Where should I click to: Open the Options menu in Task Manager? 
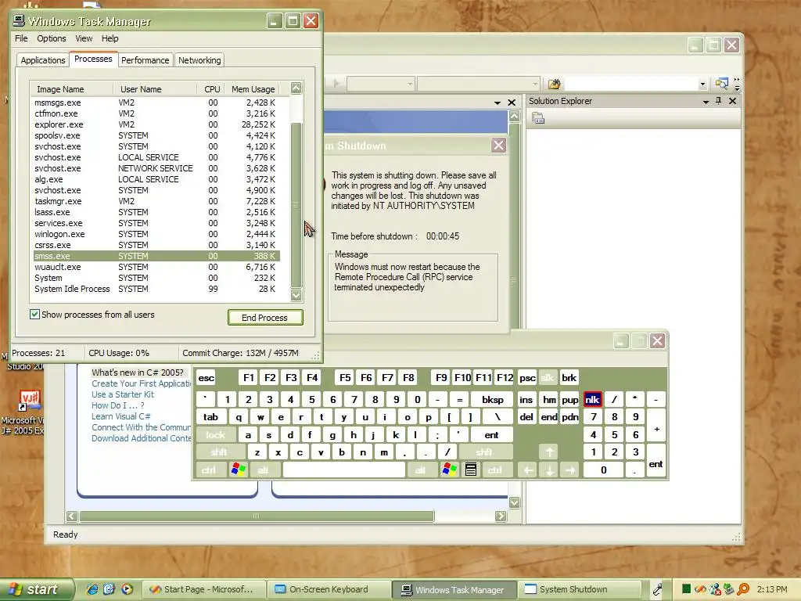click(51, 38)
